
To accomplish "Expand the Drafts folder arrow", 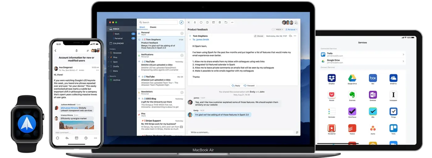I will pos(109,66).
